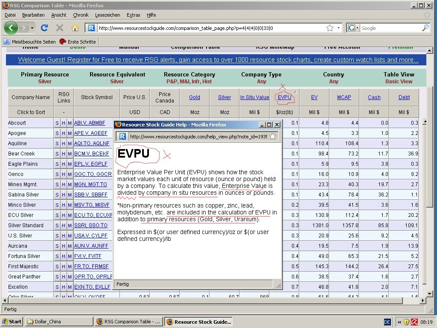
Task: Open the URL history dropdown arrow
Action: tap(339, 28)
